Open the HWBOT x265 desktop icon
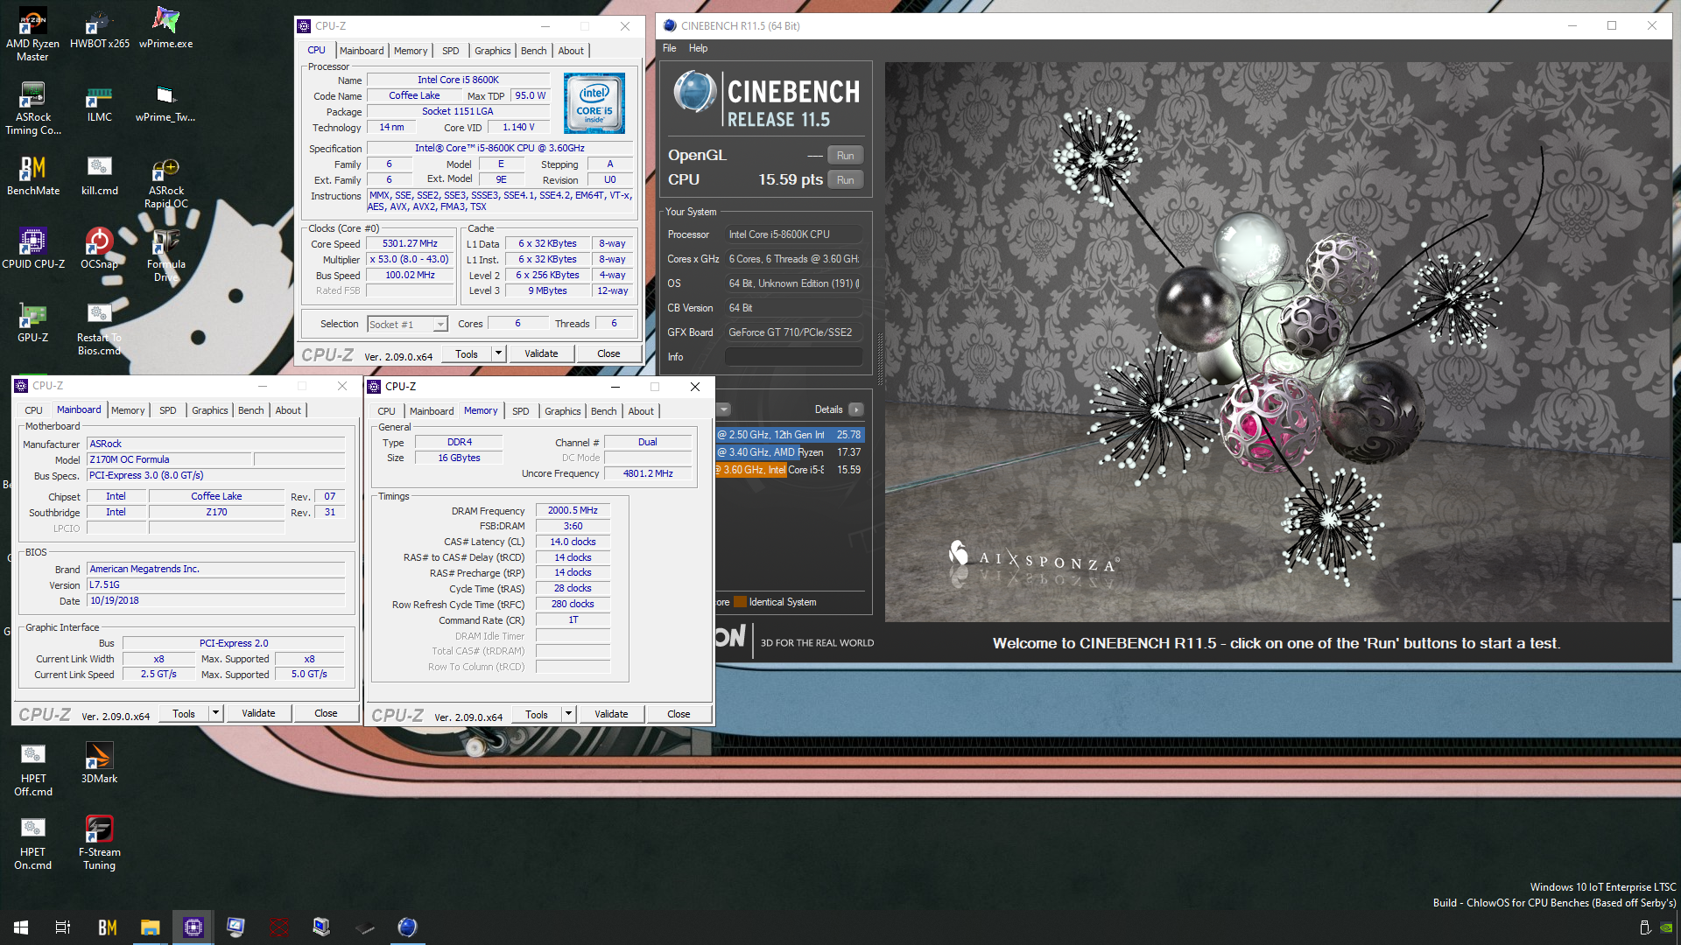Viewport: 1681px width, 945px height. [x=100, y=28]
